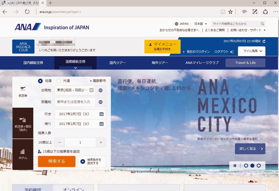Image resolution: width=279 pixels, height=191 pixels.
Task: Open Travel & Life navigation item
Action: point(246,63)
